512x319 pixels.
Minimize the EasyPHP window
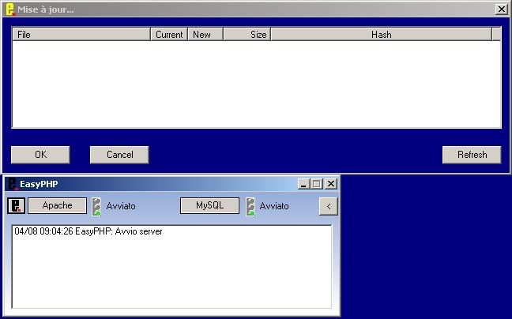(x=303, y=184)
